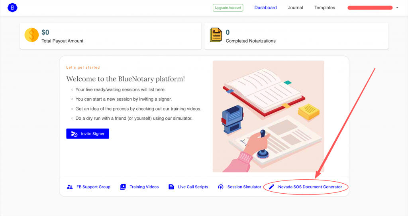
Task: Open the Templates page
Action: point(324,8)
